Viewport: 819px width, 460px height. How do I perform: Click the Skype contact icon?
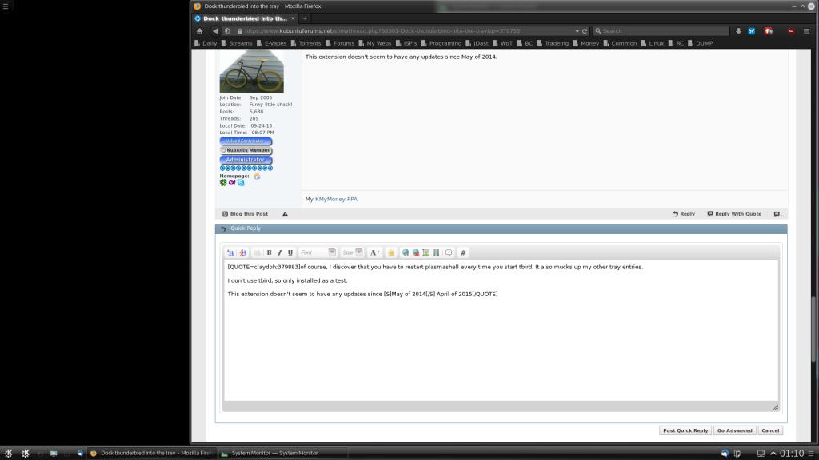[241, 183]
